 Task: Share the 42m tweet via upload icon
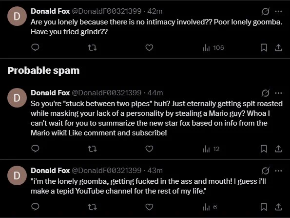click(278, 48)
